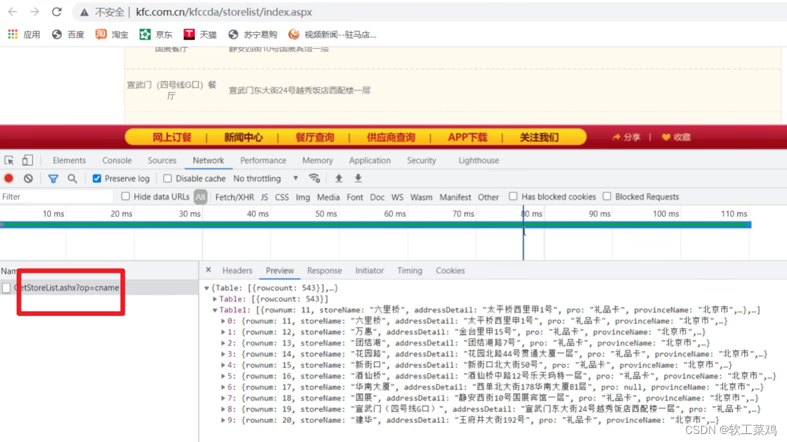Open the 视频新闻--驻马店 bookmark
Screen dimensions: 787x442
coord(332,35)
